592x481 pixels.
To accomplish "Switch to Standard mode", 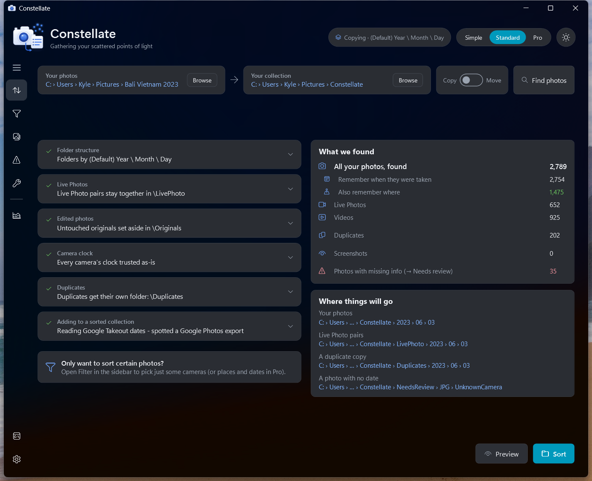I will pyautogui.click(x=508, y=38).
